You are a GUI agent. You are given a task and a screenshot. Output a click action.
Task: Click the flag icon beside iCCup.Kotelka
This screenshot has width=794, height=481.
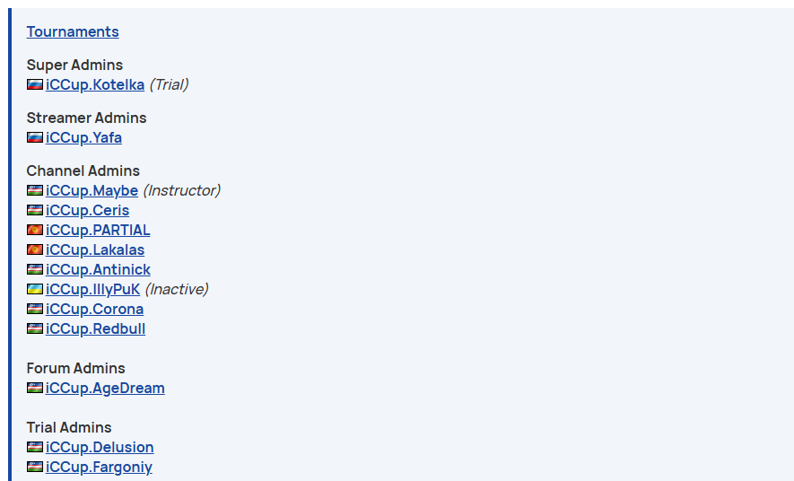pyautogui.click(x=35, y=84)
